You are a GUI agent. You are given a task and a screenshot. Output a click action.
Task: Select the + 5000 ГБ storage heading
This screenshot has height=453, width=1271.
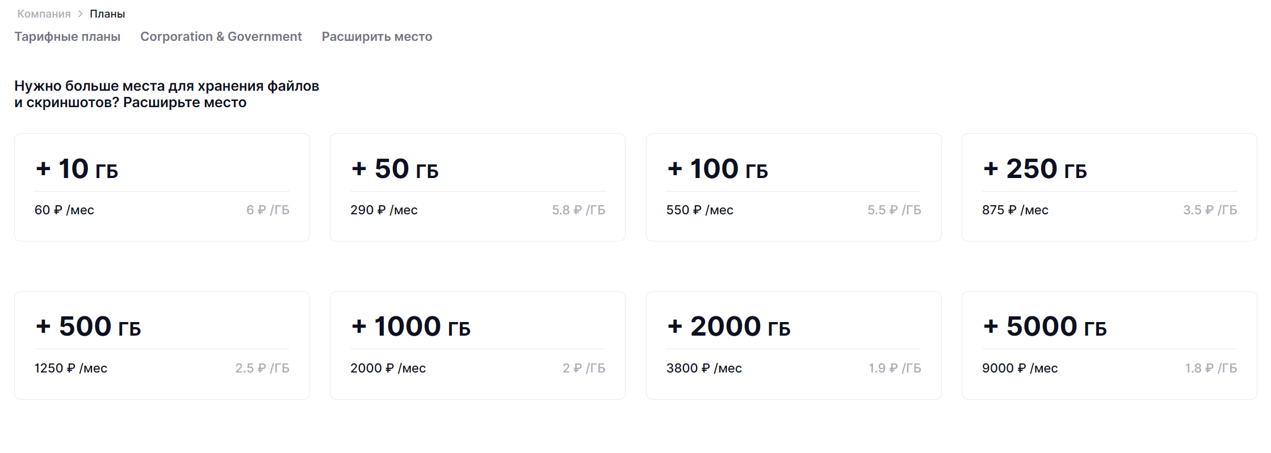[x=1045, y=327]
